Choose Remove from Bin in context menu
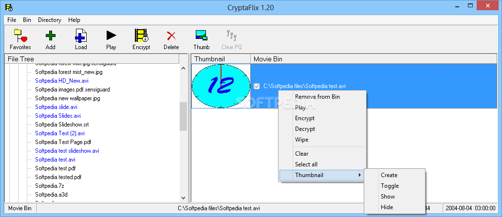Screen dimensions: 502x217 [322, 97]
